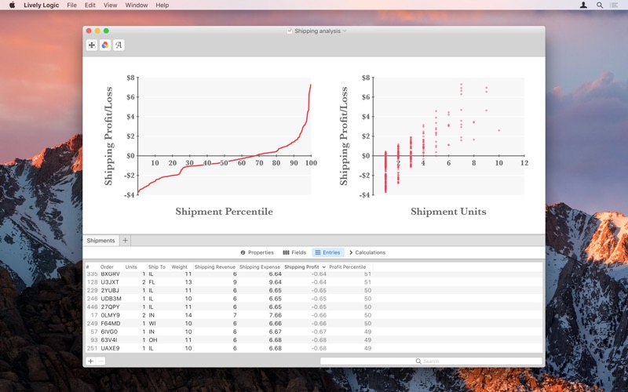Select the Shipments tab
Image resolution: width=628 pixels, height=392 pixels.
[x=100, y=241]
